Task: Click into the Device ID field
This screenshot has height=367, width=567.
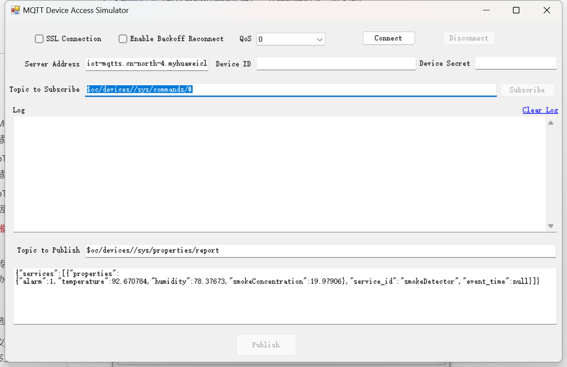Action: (336, 64)
